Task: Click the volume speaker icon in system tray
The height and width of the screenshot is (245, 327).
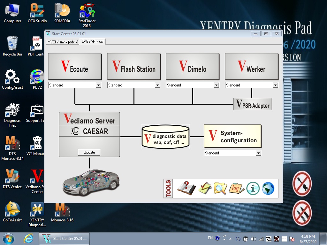Action: point(254,239)
